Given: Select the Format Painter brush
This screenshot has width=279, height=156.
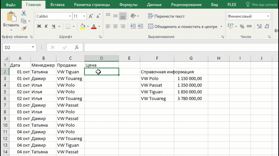Looking at the screenshot, I should click(24, 28).
